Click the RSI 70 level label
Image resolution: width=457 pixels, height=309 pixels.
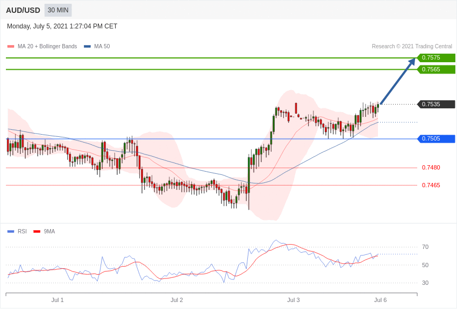[x=425, y=247]
